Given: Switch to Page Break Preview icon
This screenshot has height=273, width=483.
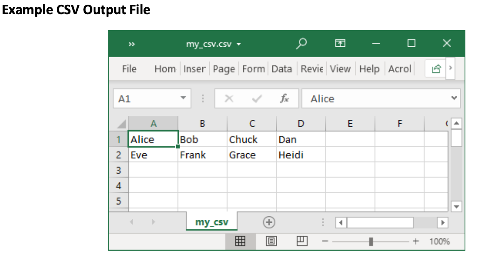Looking at the screenshot, I should coord(302,241).
